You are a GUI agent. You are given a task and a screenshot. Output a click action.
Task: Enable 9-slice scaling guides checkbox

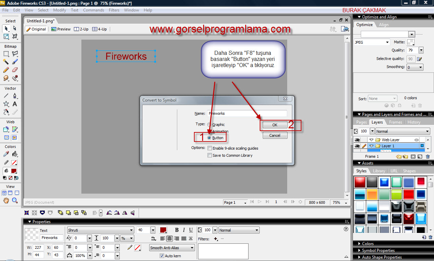(x=210, y=148)
